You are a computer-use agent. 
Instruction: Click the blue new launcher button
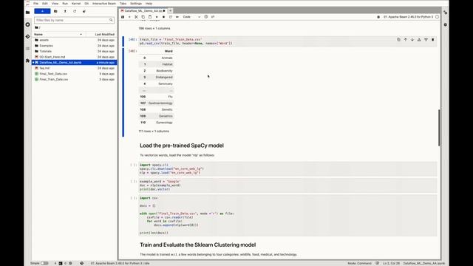pos(42,11)
